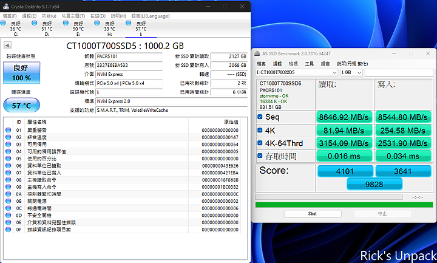Open the drive selector I: CT1000T700SSD5 dropdown
This screenshot has height=263, width=437.
[x=297, y=72]
